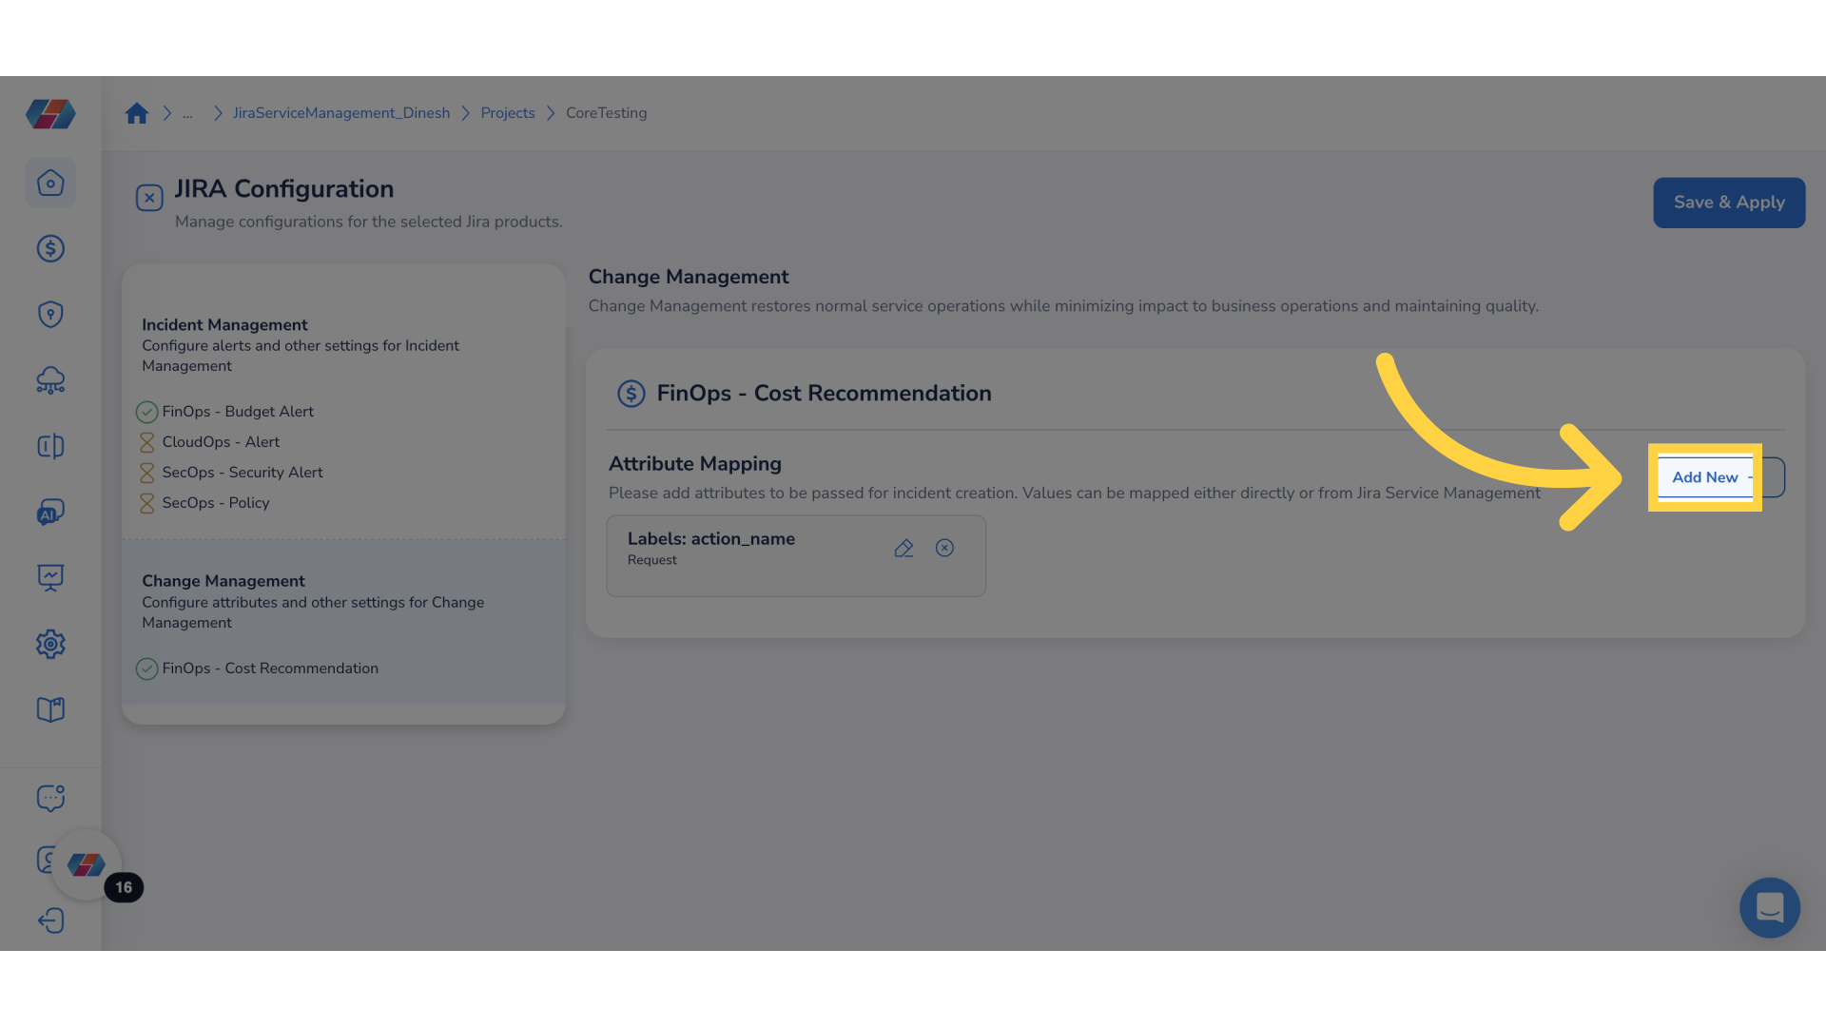Select CloudOps - Alert item
1826x1027 pixels.
click(x=221, y=442)
